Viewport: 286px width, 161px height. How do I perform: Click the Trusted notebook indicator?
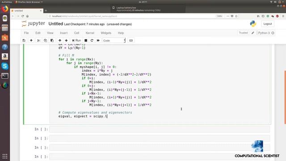coord(243,33)
